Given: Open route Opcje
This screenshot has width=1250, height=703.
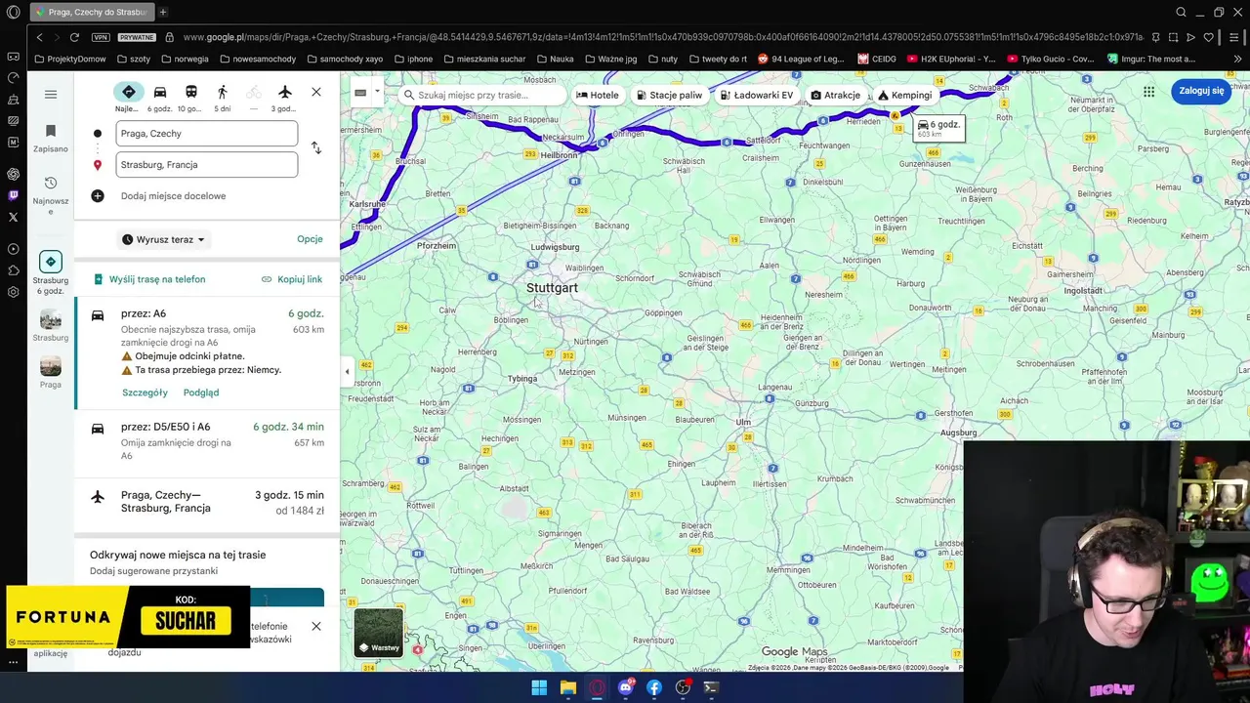Looking at the screenshot, I should [x=310, y=239].
